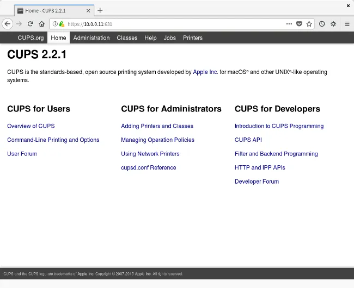Open the Classes navigation tab
354x288 pixels.
pos(127,38)
